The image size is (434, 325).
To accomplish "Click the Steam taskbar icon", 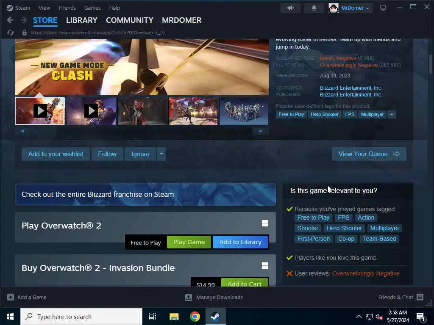I will [216, 317].
